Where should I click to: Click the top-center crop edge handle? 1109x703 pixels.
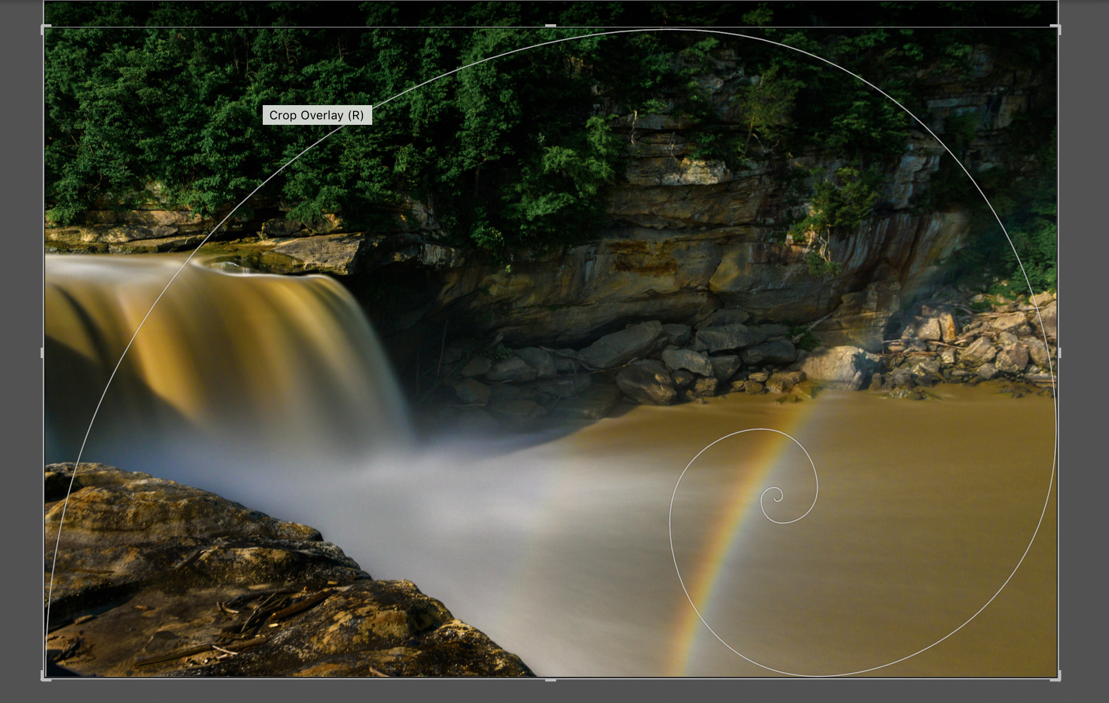[x=551, y=26]
